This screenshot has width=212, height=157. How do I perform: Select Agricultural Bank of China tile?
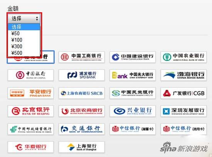(183, 57)
